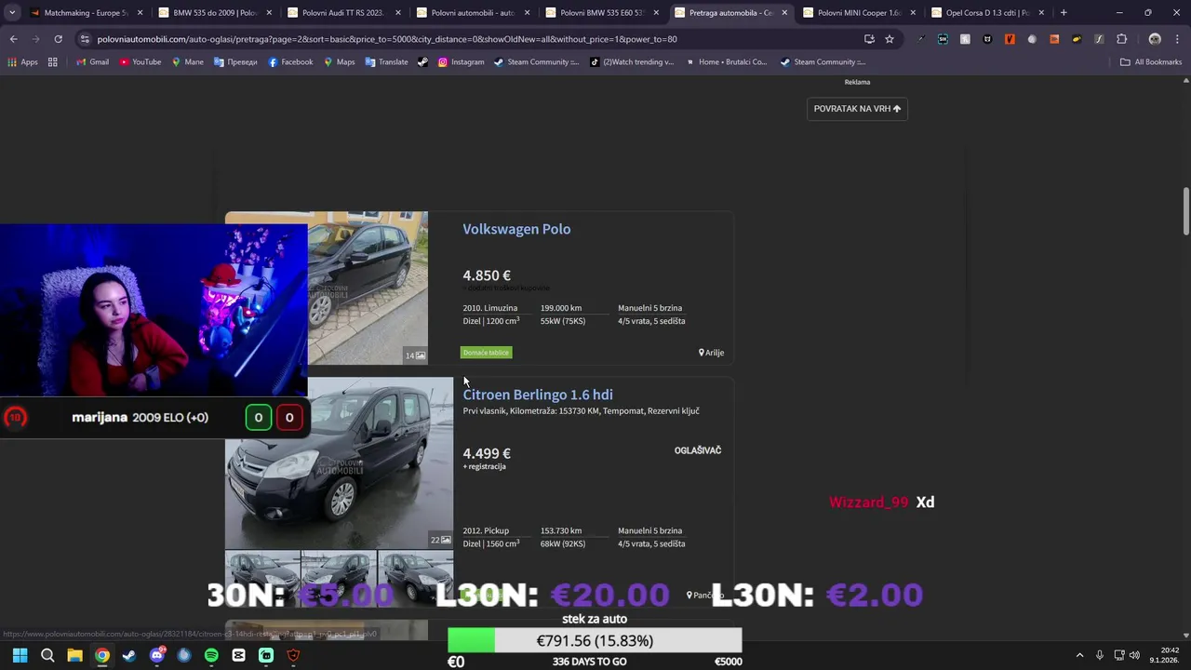The width and height of the screenshot is (1191, 670).
Task: Go back with the browser back arrow
Action: click(x=13, y=39)
